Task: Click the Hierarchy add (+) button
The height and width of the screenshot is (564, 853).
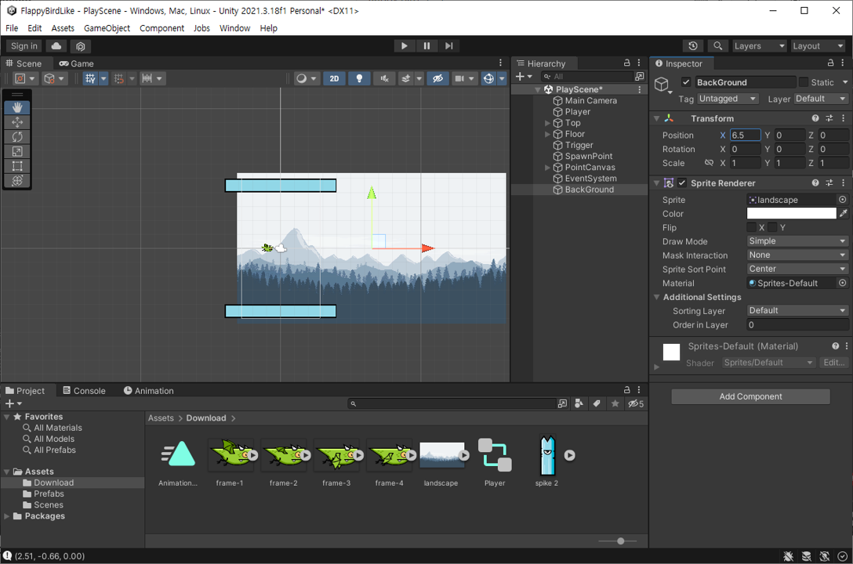Action: [x=523, y=77]
